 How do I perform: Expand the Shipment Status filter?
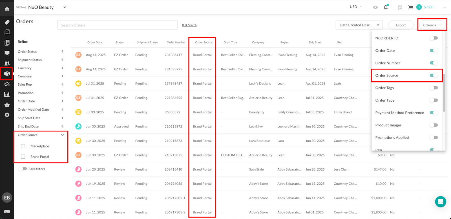click(x=62, y=60)
